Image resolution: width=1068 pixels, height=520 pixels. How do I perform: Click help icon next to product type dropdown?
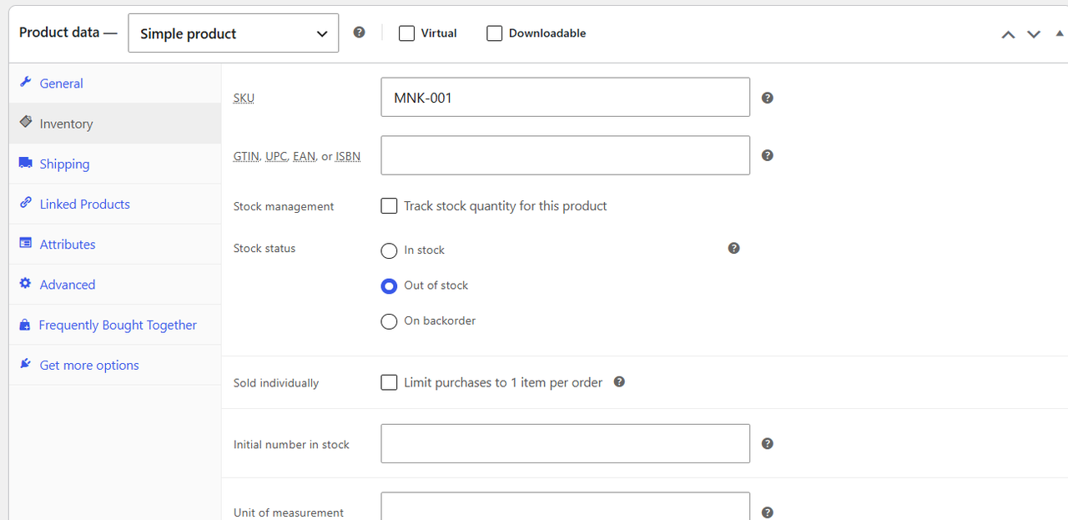pos(359,33)
